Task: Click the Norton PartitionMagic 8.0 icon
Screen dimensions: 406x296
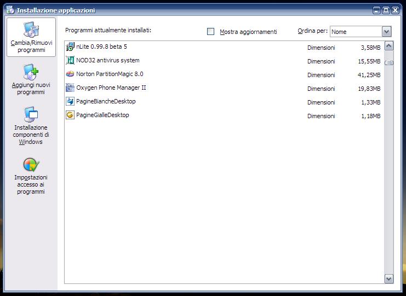Action: coord(70,74)
